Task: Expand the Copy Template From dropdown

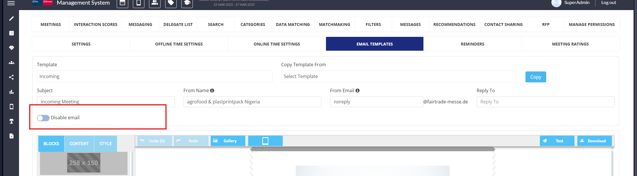Action: pos(399,76)
